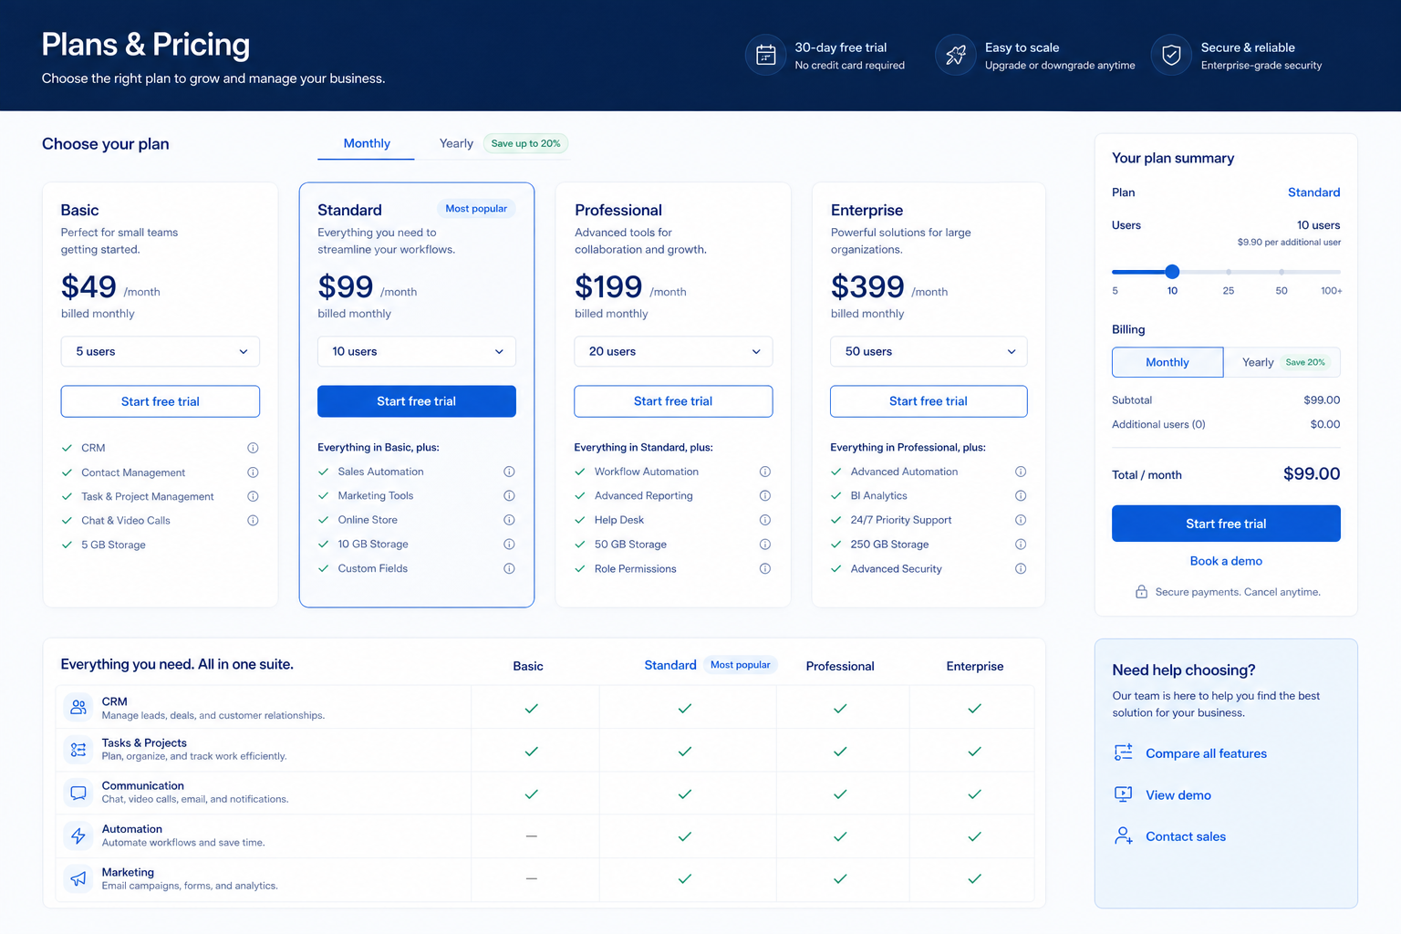Click the Save up to 20% badge

(525, 143)
